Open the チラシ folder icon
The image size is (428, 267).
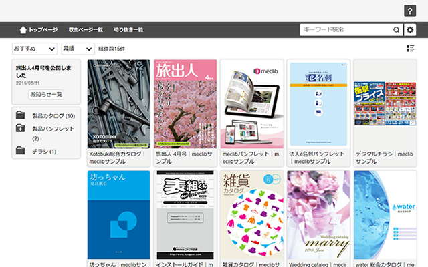tap(21, 151)
